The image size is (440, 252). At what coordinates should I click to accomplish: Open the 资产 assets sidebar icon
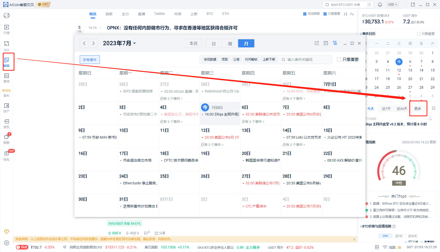pyautogui.click(x=7, y=108)
